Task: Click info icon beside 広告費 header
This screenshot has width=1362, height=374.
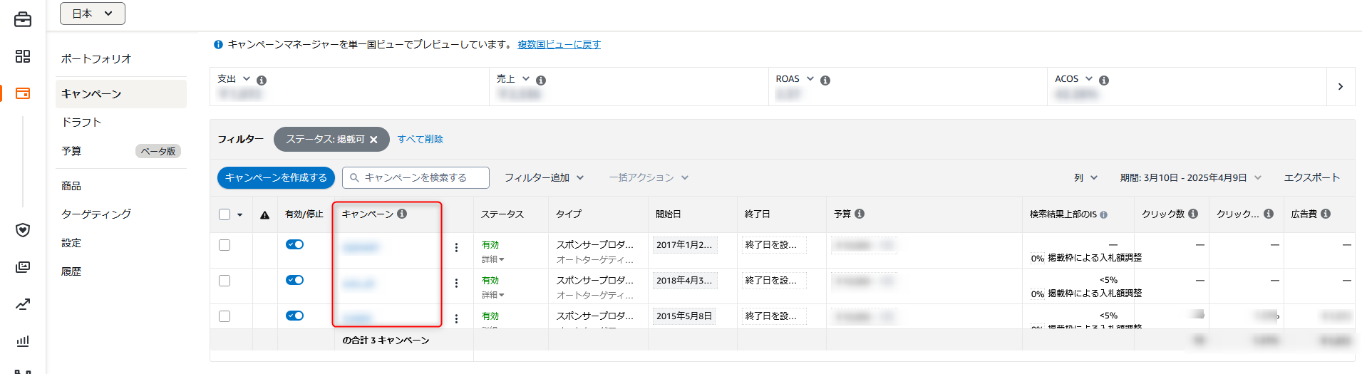Action: tap(1326, 214)
